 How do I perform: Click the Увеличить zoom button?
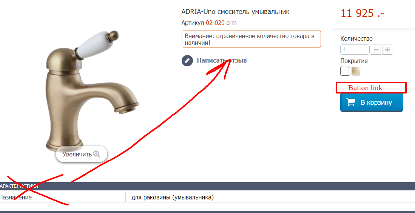click(82, 154)
